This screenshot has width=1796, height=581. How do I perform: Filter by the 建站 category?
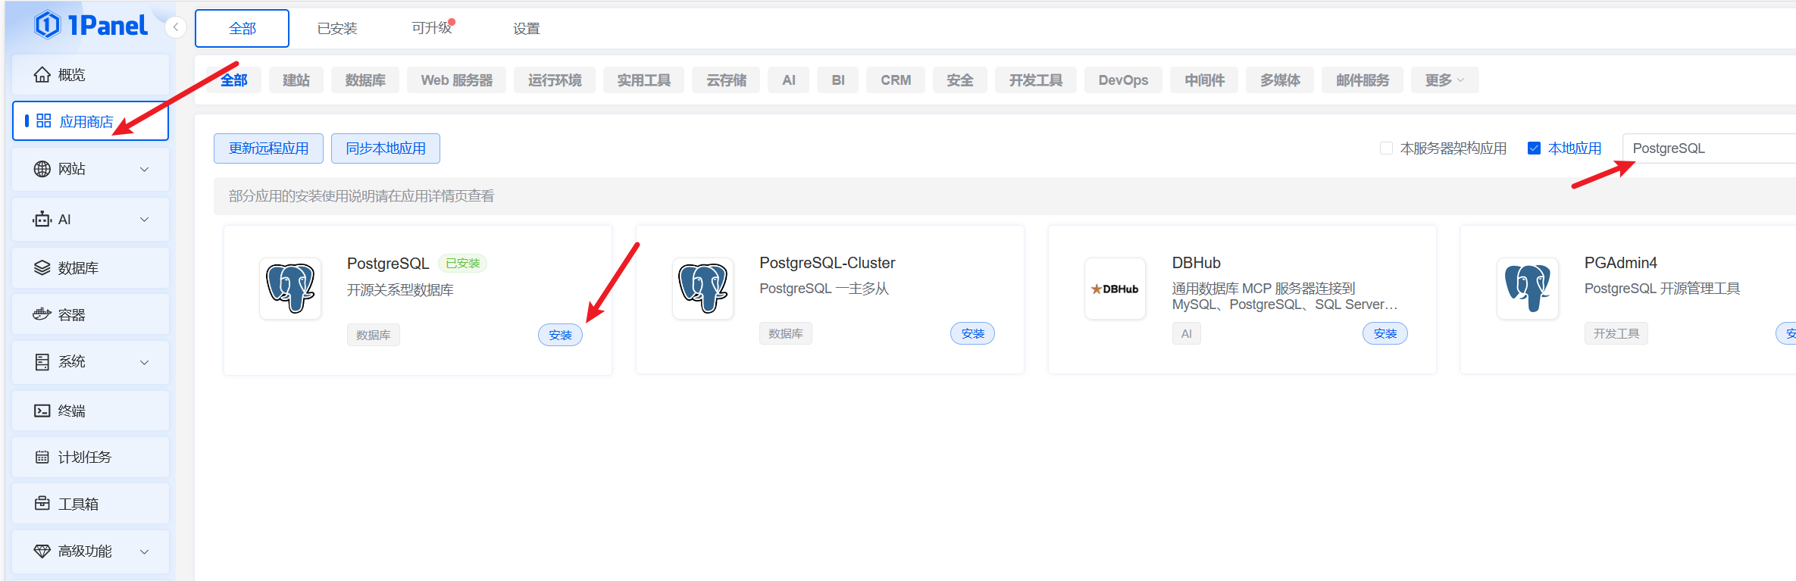pos(296,80)
